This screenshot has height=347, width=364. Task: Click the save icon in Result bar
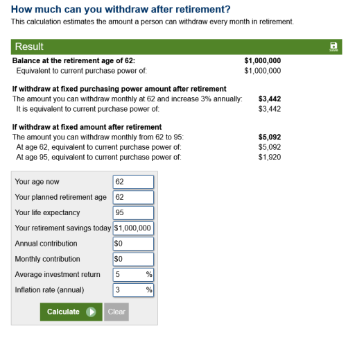pos(333,47)
